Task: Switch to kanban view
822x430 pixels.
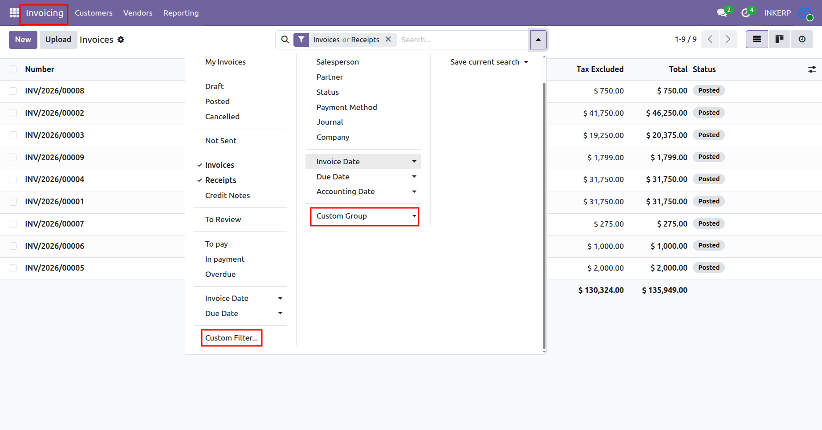Action: point(779,39)
